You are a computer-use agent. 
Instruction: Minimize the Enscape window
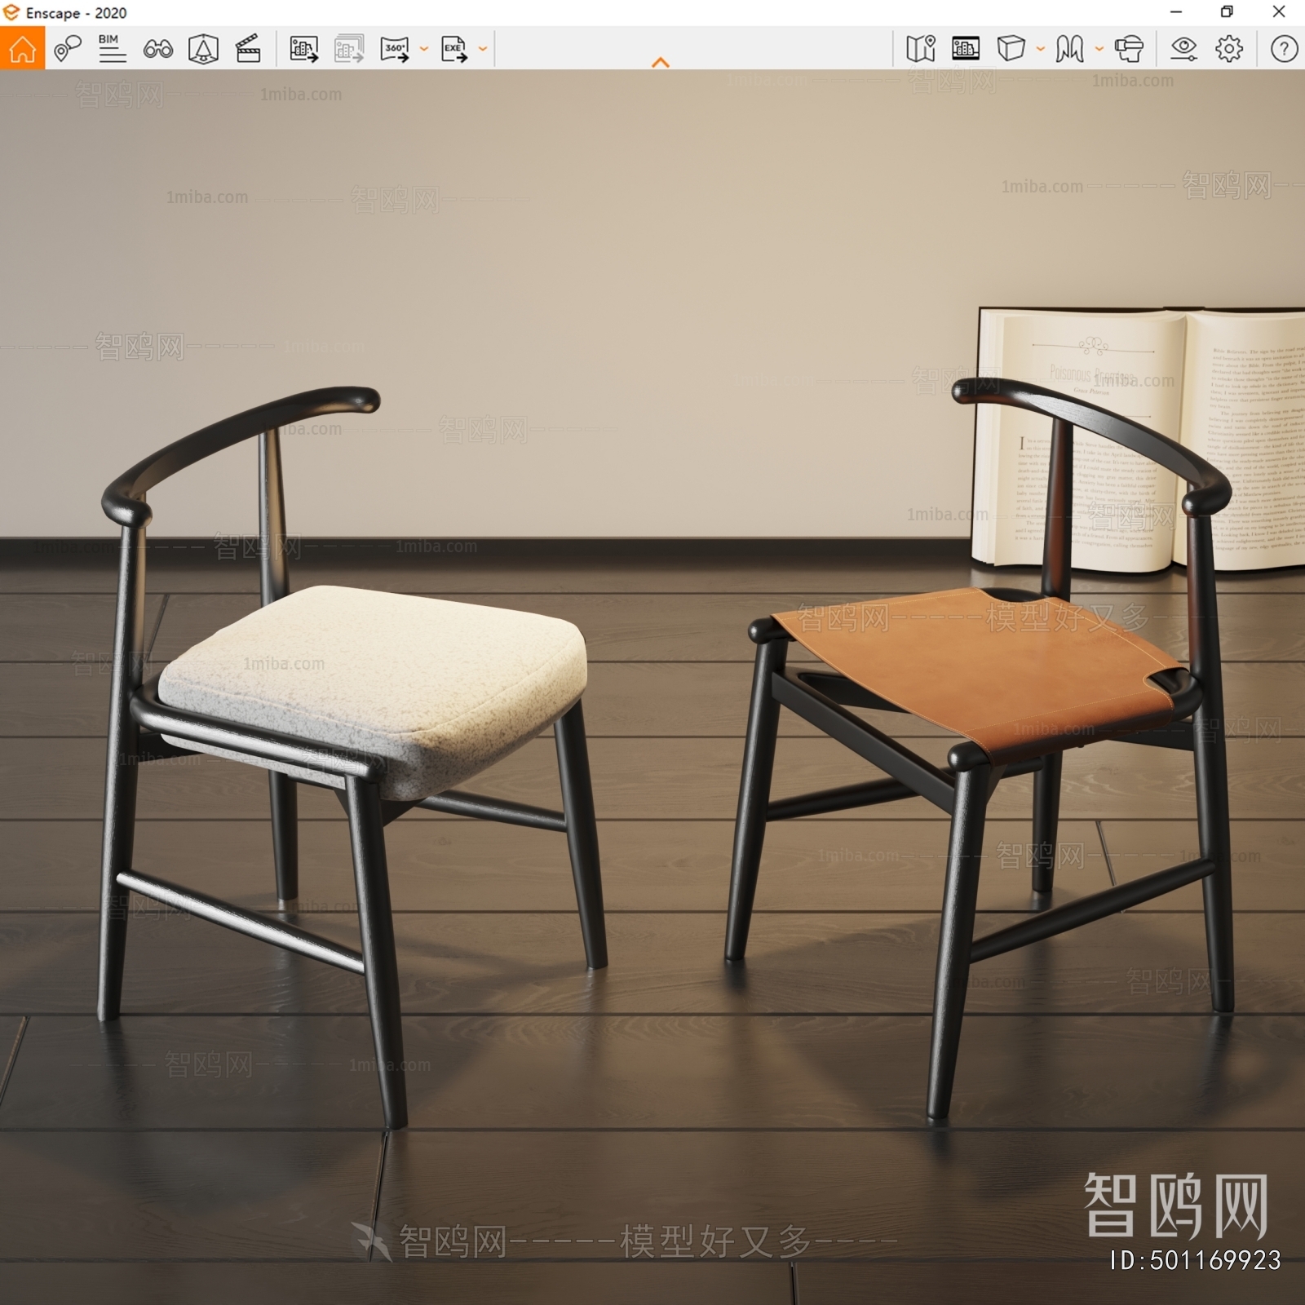pyautogui.click(x=1176, y=12)
